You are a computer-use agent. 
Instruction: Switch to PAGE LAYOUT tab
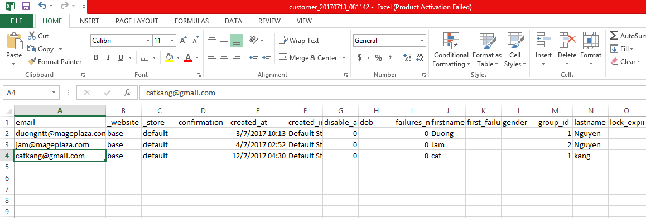[137, 21]
